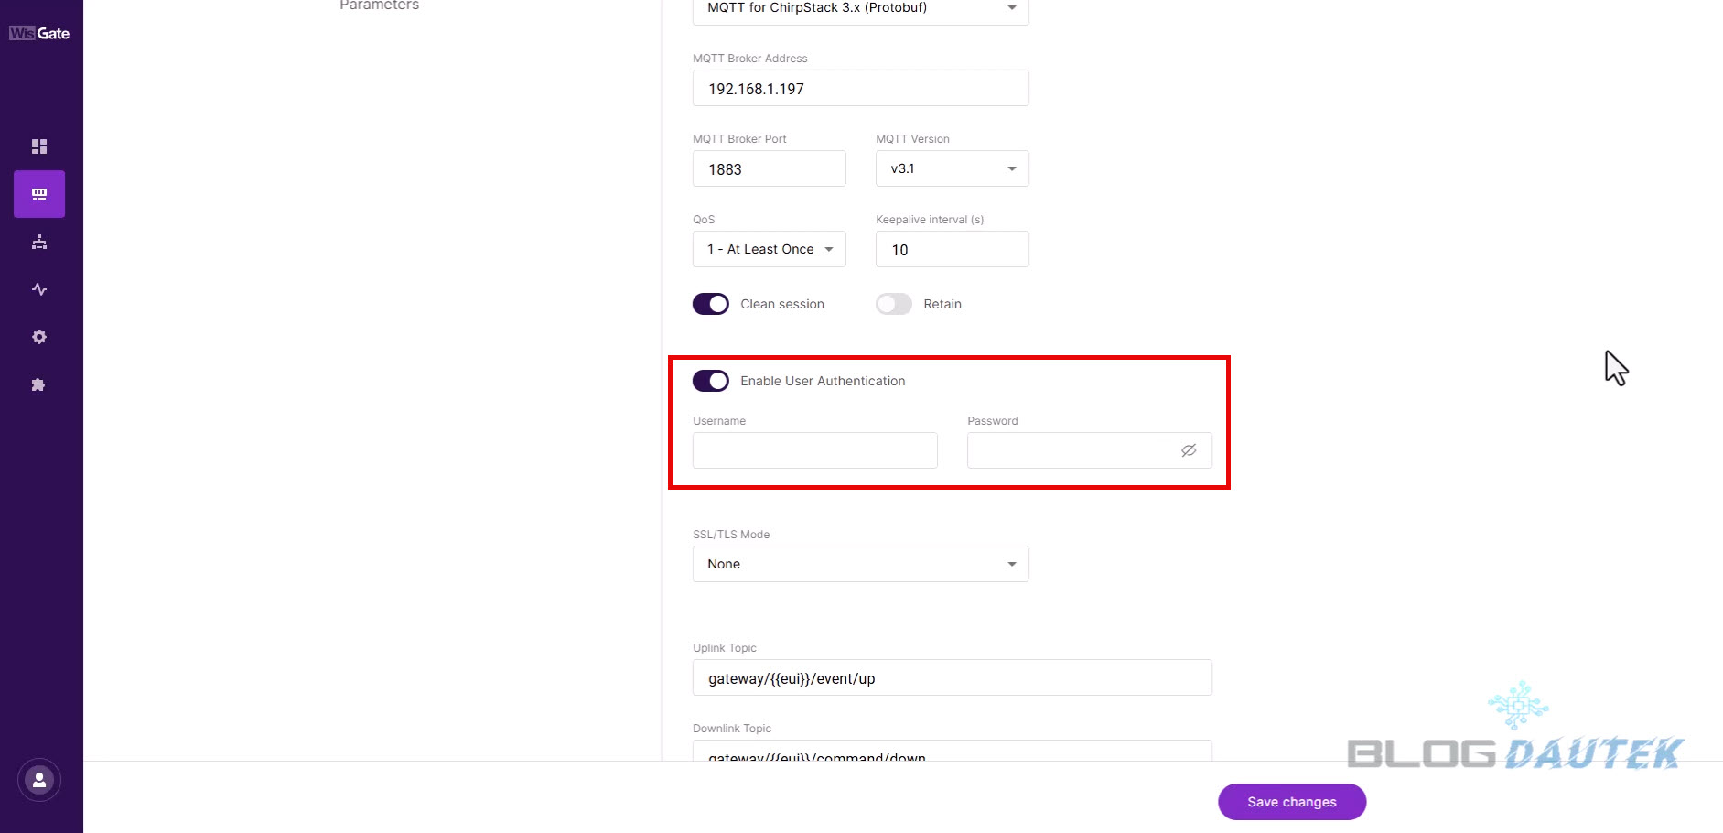Viewport: 1723px width, 833px height.
Task: Expand the QoS dropdown
Action: point(769,249)
